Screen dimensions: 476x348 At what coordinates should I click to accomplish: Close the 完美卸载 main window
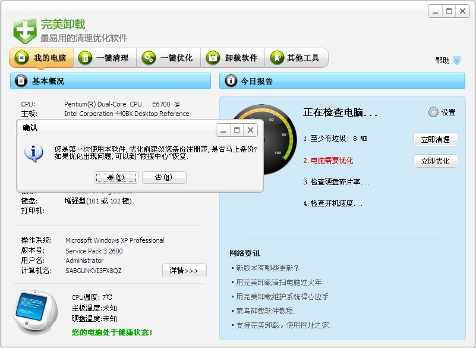point(463,11)
